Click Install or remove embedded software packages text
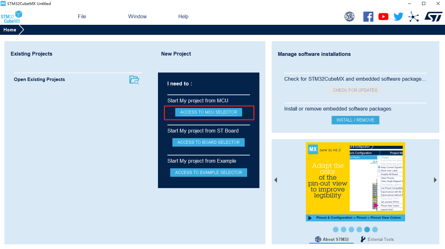The height and width of the screenshot is (249, 445). [x=338, y=109]
